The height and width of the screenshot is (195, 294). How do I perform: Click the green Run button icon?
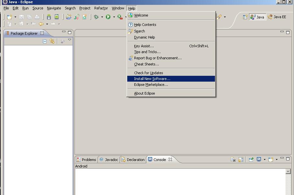coord(108,17)
